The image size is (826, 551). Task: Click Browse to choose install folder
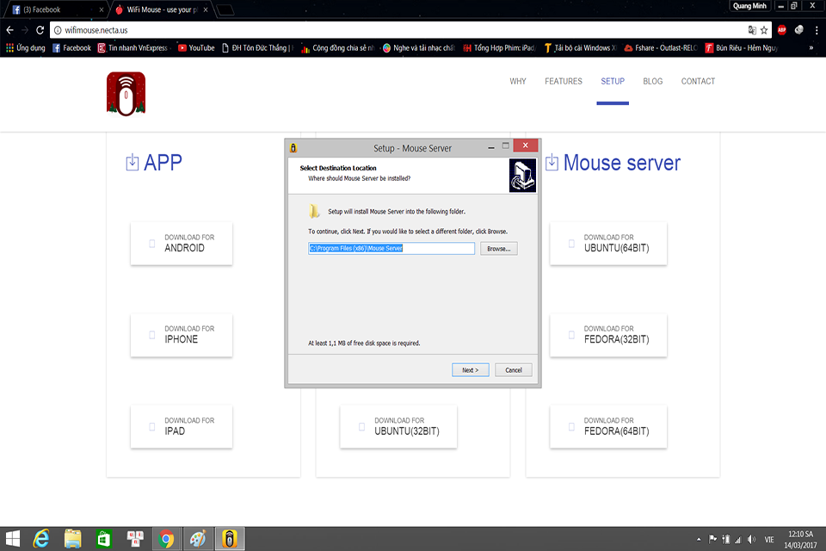pos(499,248)
